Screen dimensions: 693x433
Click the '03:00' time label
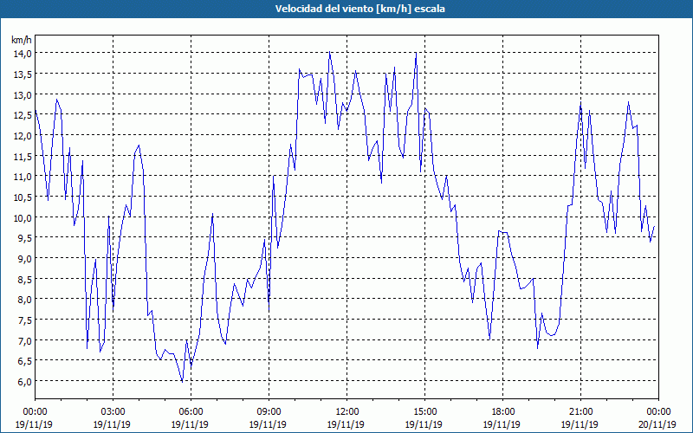click(x=113, y=412)
